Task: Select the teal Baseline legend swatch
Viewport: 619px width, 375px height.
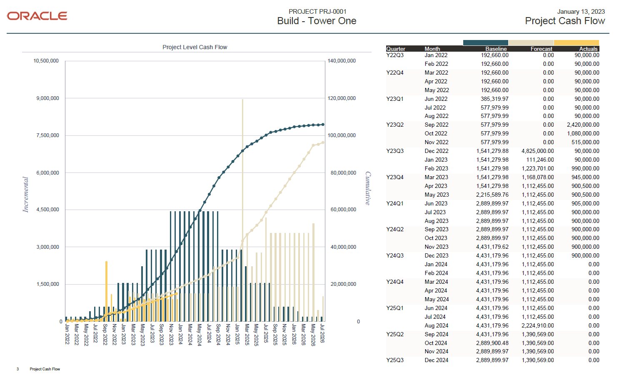Action: pyautogui.click(x=486, y=42)
